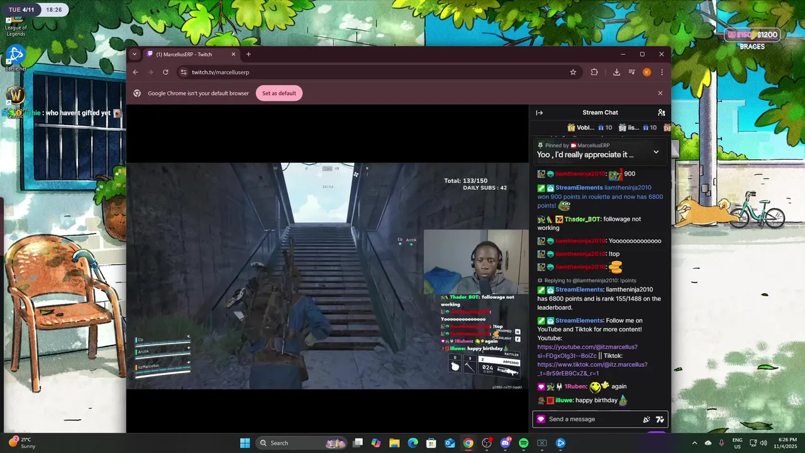Open the Battle.net desktop shortcut
This screenshot has width=805, height=453.
click(x=16, y=58)
